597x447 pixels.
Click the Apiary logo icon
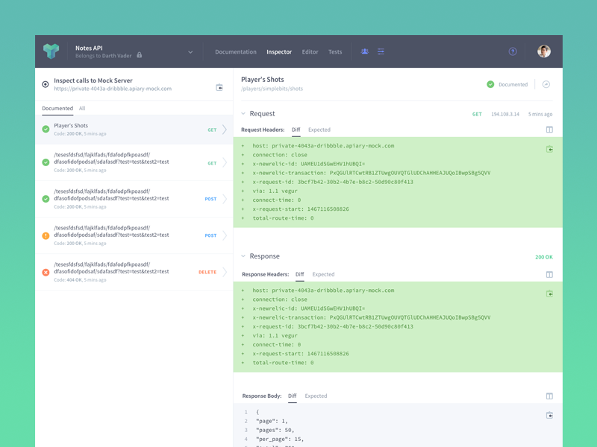pyautogui.click(x=51, y=51)
